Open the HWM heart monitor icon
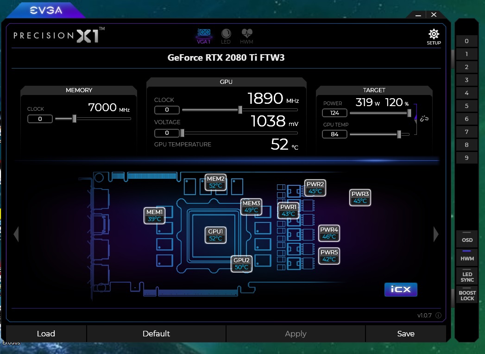The width and height of the screenshot is (485, 354). click(x=246, y=36)
